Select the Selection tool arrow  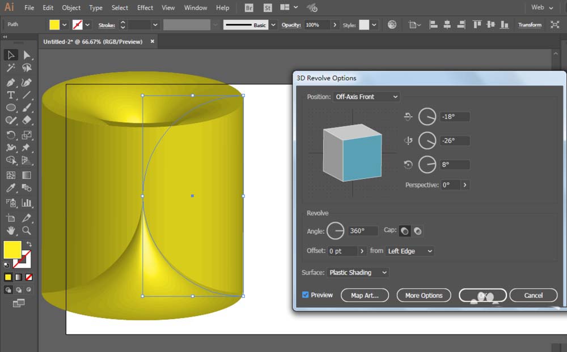click(x=11, y=55)
